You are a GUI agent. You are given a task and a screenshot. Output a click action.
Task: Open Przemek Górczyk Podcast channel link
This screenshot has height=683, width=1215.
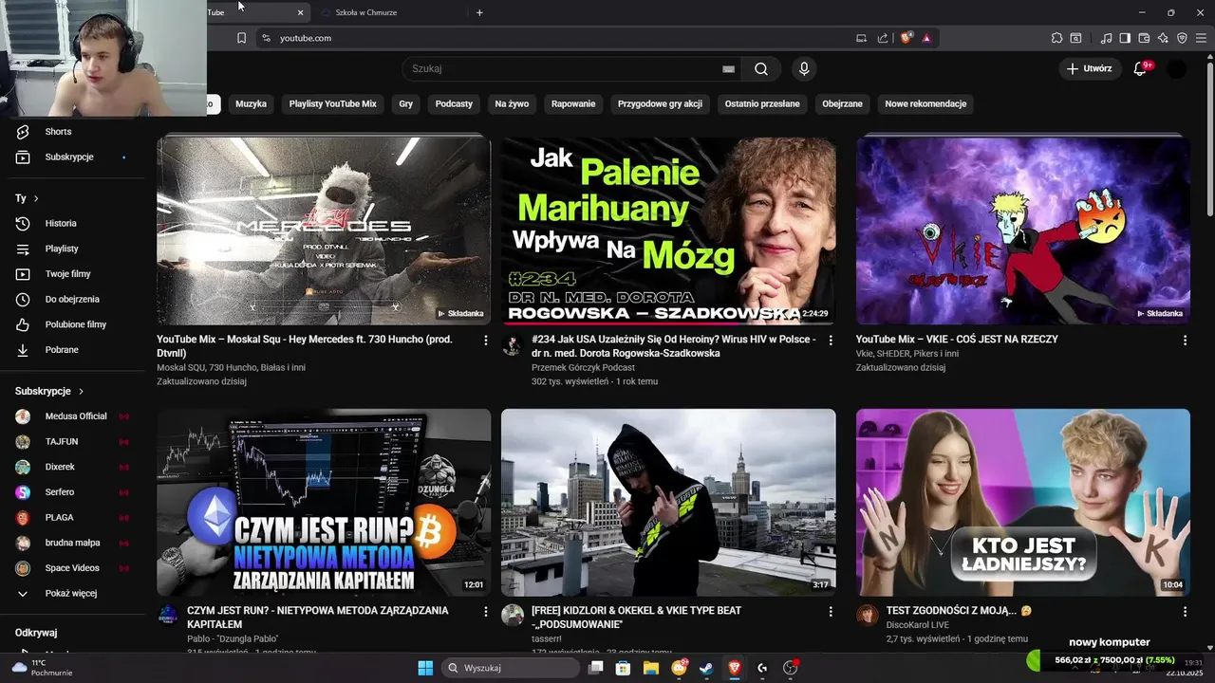(583, 367)
